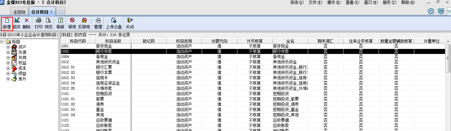This screenshot has width=451, height=131.
Task: Click the 科目类别 column header
Action: [x=184, y=41]
